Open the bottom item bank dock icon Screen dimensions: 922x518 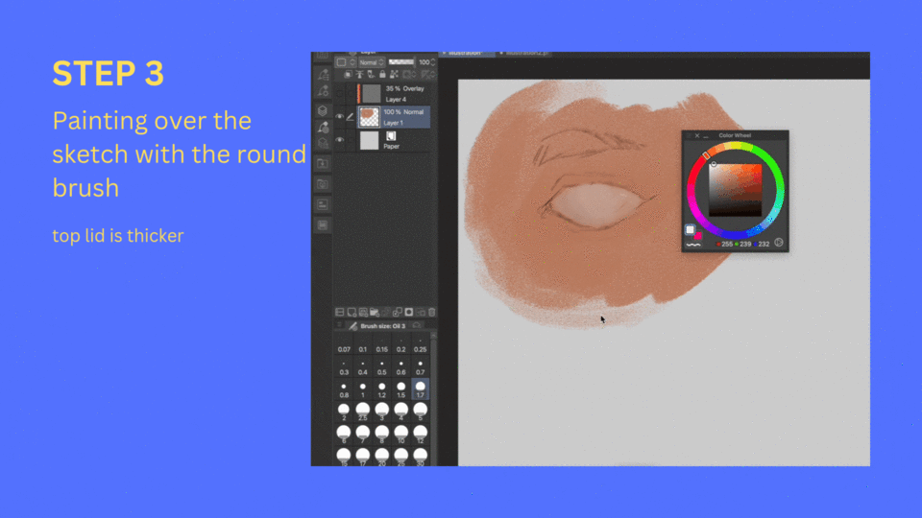pyautogui.click(x=323, y=224)
